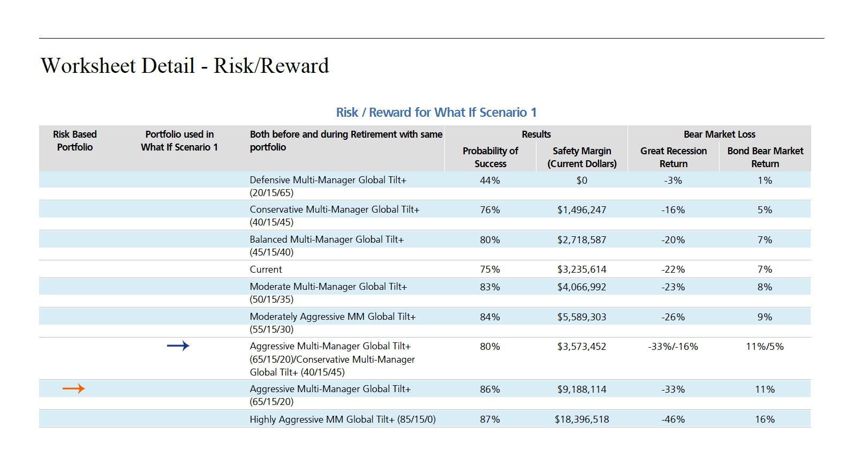Viewport: 862px width, 450px height.
Task: Click the $18,396,518 safety margin value
Action: (581, 419)
